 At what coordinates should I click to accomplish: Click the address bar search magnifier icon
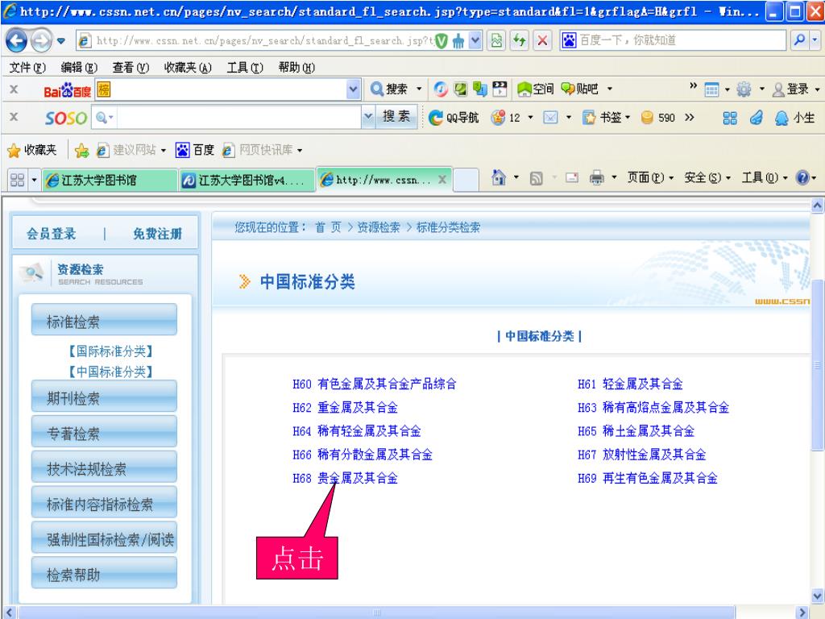pos(800,40)
